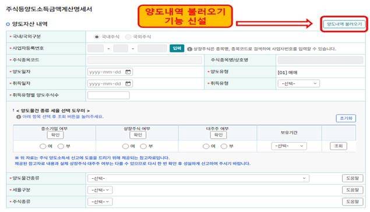
Task: Click the 주식종목코드 field
Action: 145,60
